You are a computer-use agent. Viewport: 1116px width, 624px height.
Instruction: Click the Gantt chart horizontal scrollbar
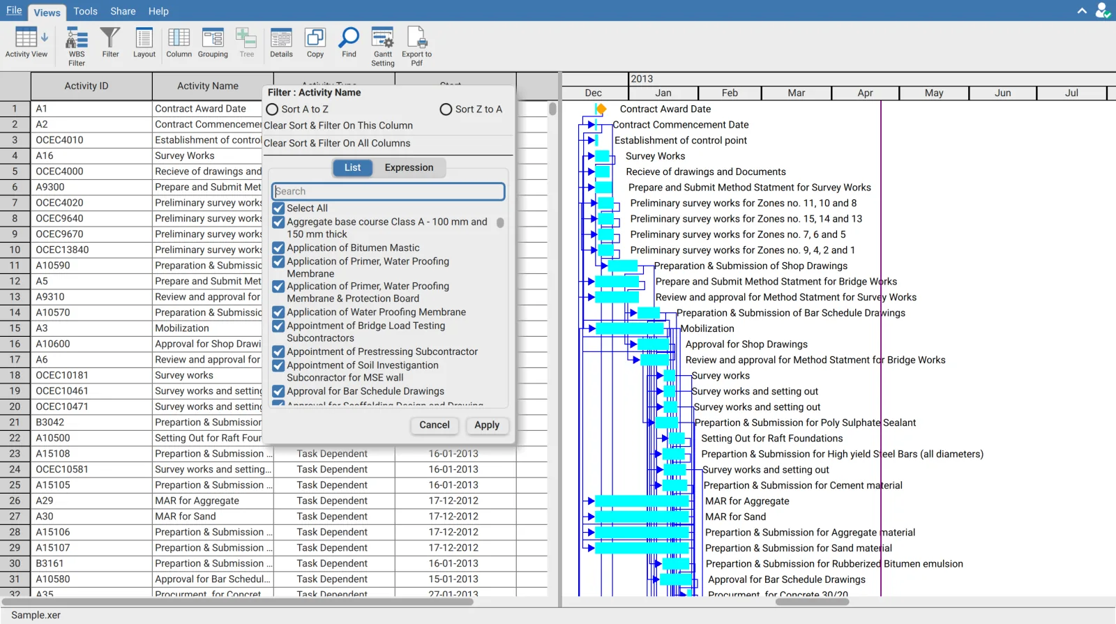[813, 602]
